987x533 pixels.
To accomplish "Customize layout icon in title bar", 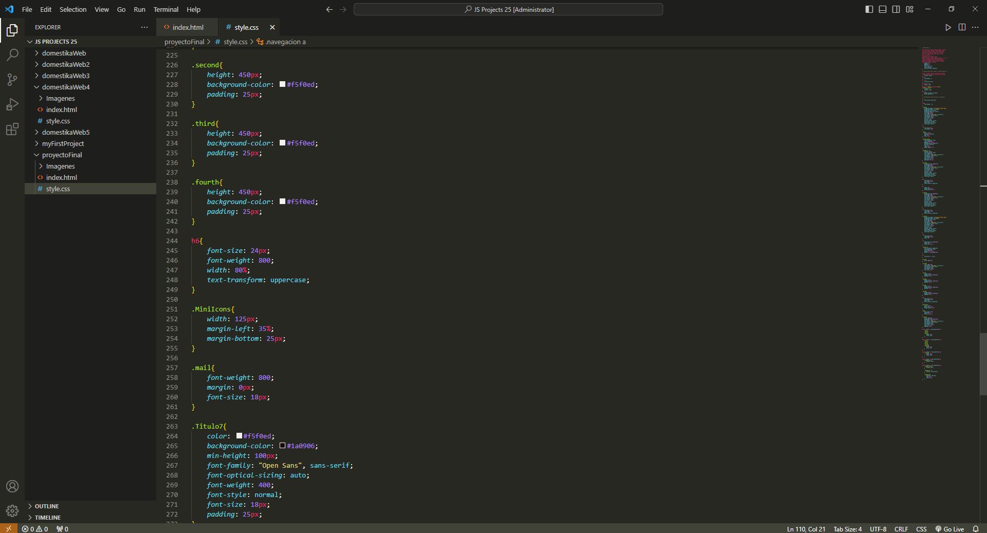I will (x=909, y=9).
